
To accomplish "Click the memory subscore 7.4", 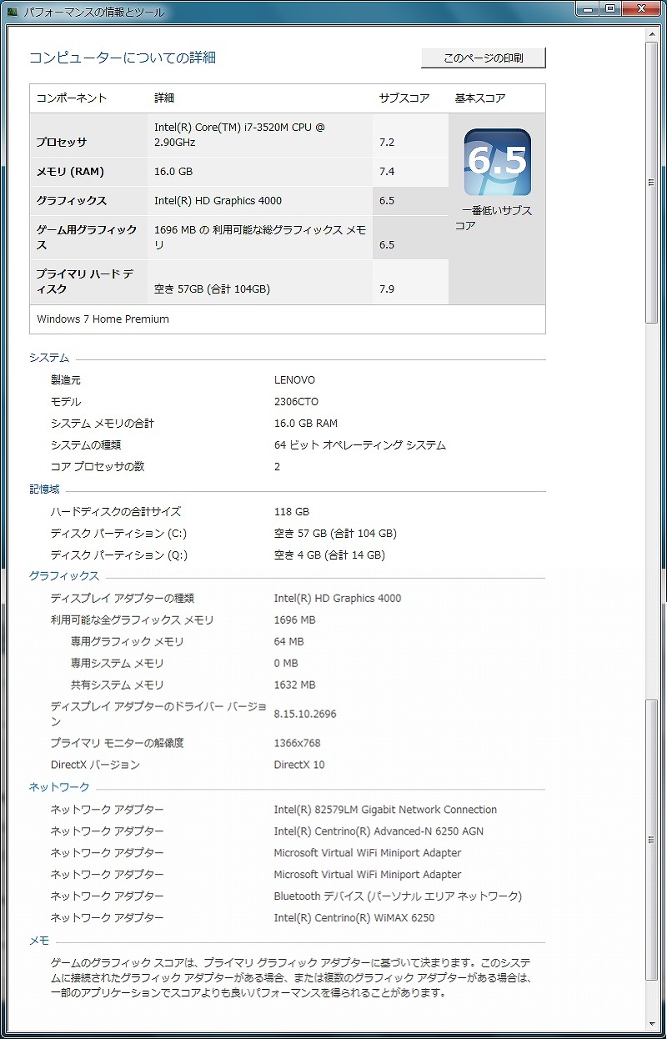I will click(387, 172).
